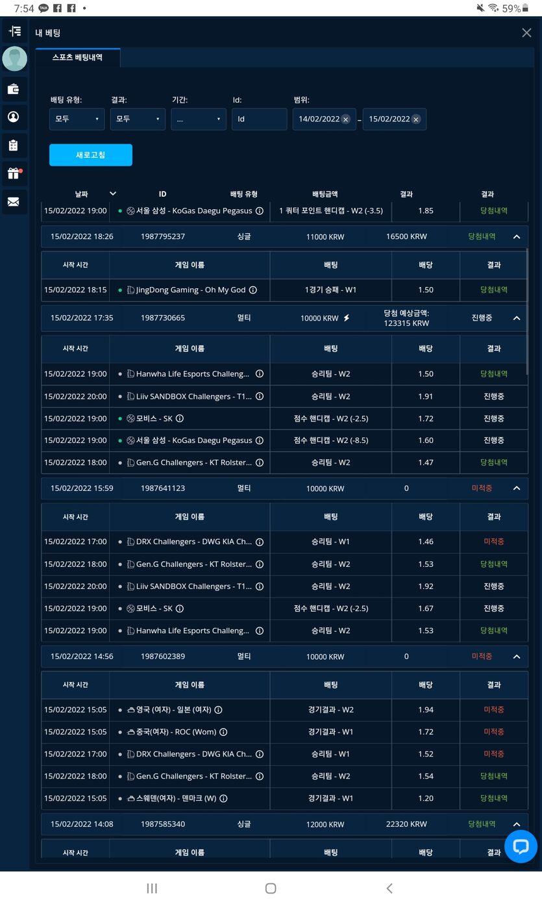The height and width of the screenshot is (904, 542).
Task: Open the betting history clipboard icon
Action: click(x=14, y=145)
